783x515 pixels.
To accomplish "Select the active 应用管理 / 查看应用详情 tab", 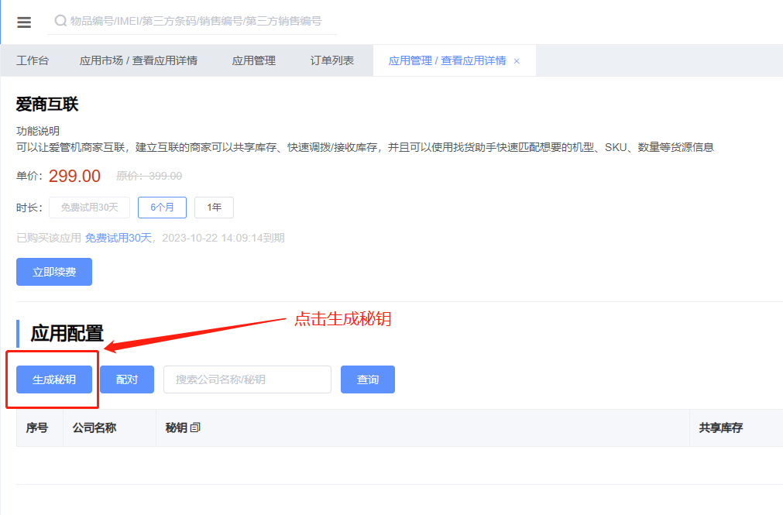I will click(x=447, y=60).
